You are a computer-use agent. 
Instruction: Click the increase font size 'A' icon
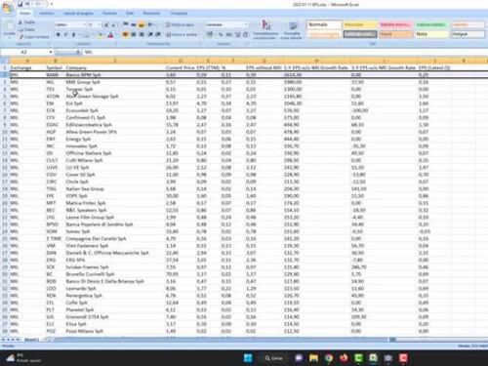pos(106,24)
